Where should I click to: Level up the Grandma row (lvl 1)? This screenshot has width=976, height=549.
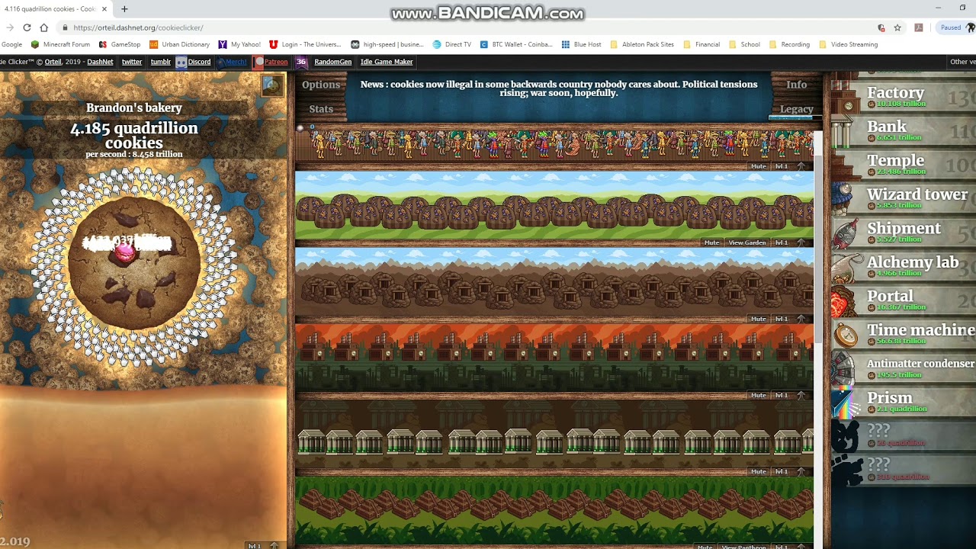(x=790, y=166)
